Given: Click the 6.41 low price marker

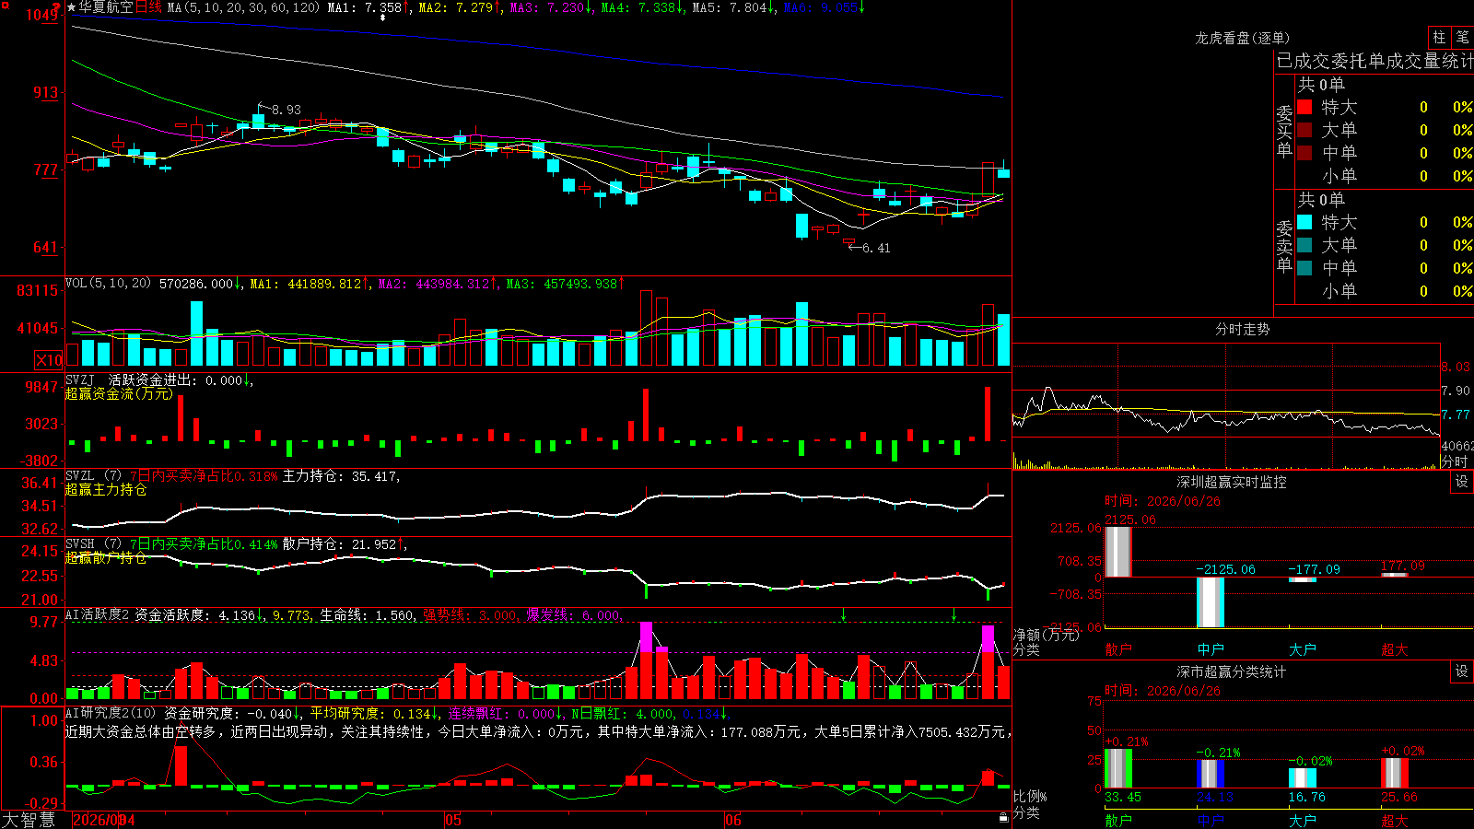Looking at the screenshot, I should pos(875,248).
